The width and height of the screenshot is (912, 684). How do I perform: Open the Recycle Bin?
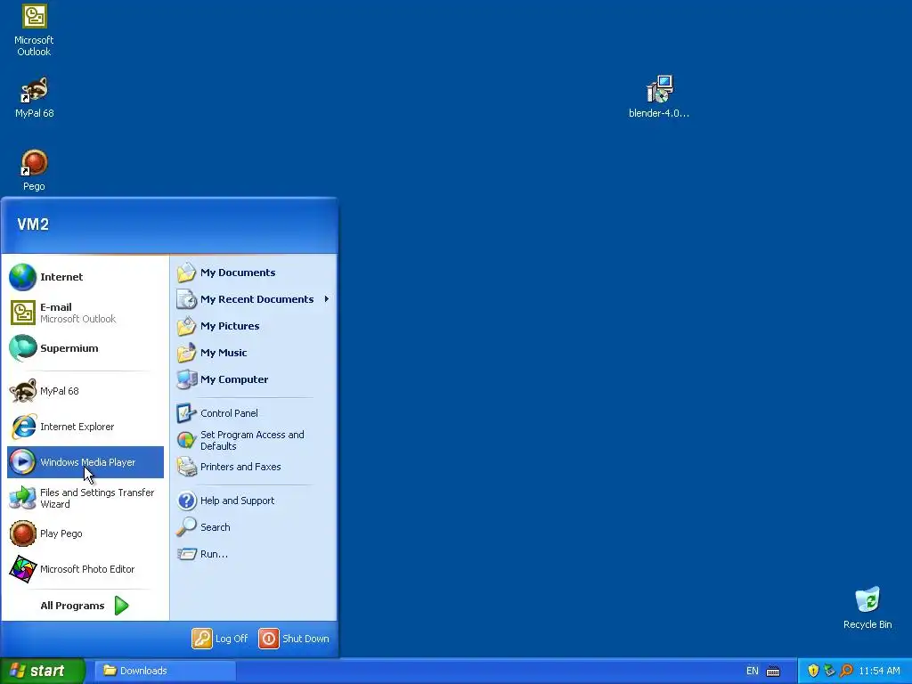pyautogui.click(x=867, y=607)
